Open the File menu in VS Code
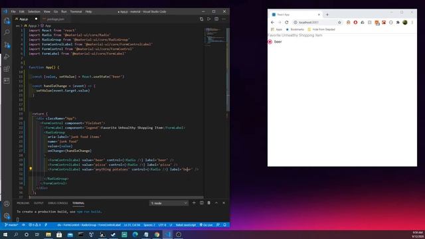 click(x=13, y=12)
